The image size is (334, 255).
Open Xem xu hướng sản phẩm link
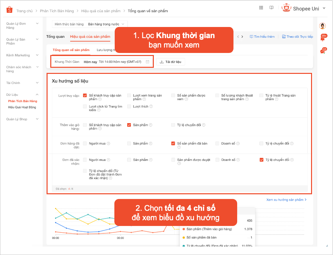286,200
